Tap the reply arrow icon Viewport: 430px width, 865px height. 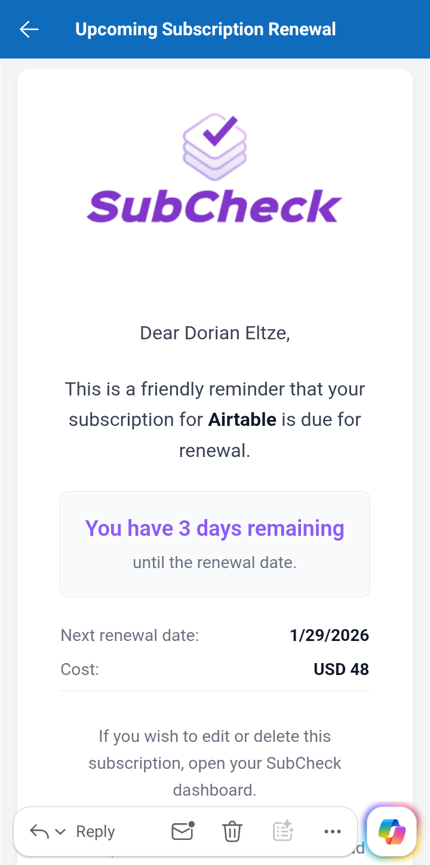pos(38,831)
